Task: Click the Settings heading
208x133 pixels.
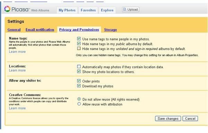Action: coord(16,21)
